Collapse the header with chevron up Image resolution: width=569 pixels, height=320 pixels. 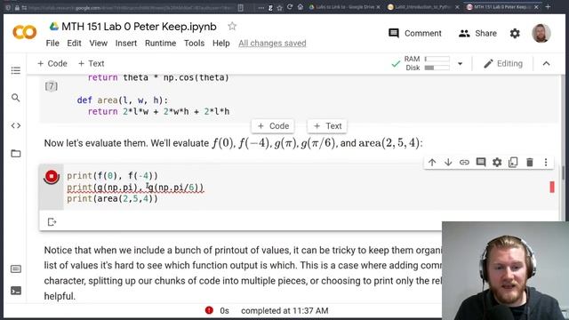point(546,63)
